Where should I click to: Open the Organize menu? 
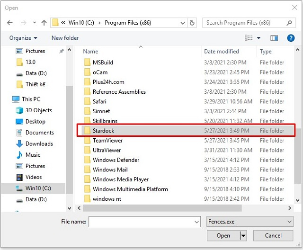coord(23,38)
